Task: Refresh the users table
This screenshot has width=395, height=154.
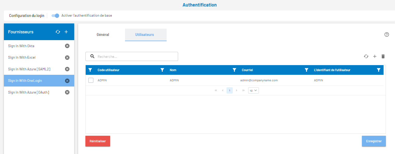Action: (x=366, y=56)
